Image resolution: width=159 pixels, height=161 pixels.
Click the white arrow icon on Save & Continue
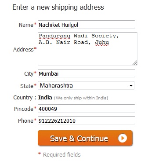(123, 138)
